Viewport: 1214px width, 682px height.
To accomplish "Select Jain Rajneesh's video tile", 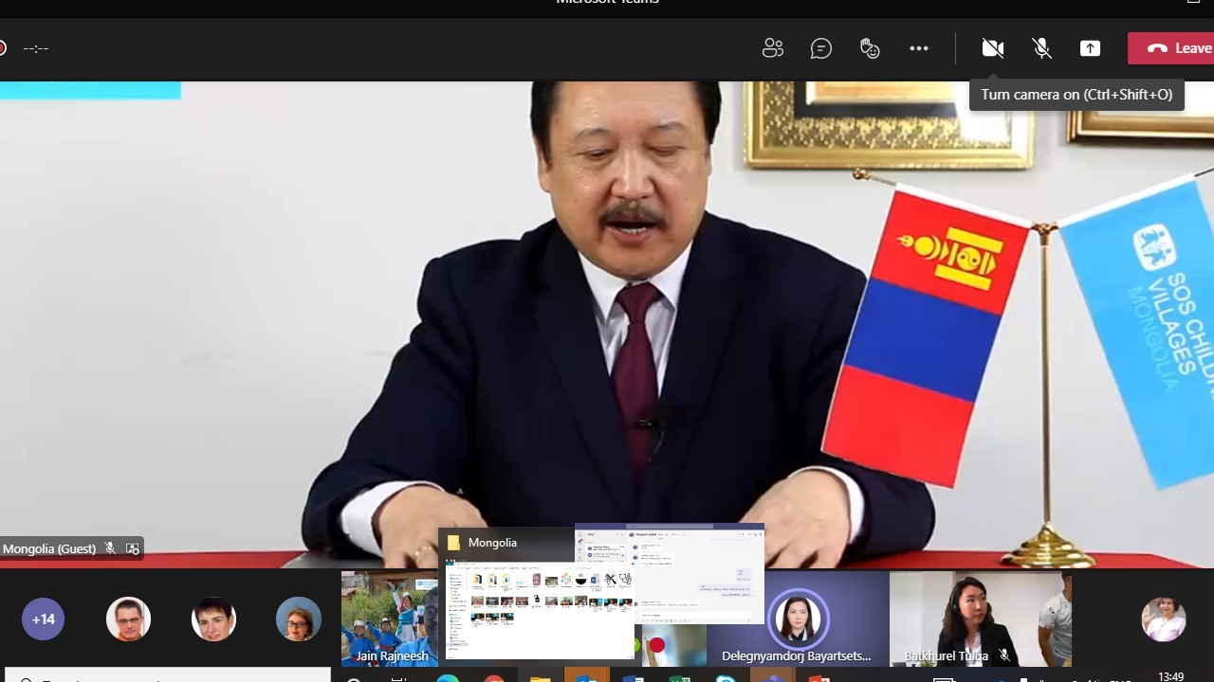I will click(390, 618).
